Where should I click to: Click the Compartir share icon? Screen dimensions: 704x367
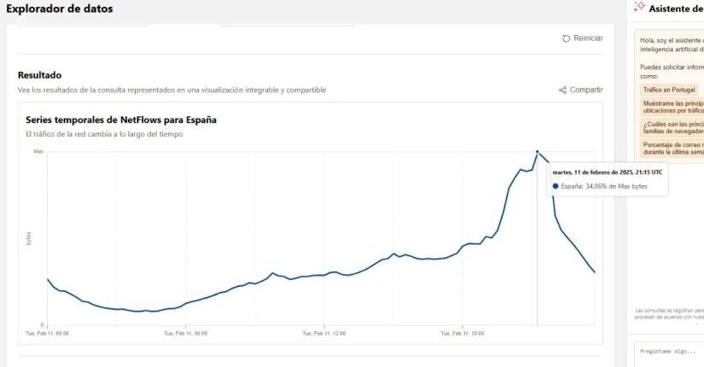(x=562, y=90)
